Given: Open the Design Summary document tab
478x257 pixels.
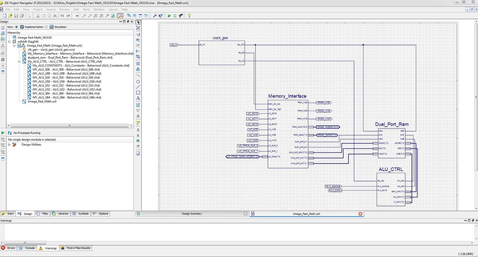Looking at the screenshot, I should tap(192, 214).
